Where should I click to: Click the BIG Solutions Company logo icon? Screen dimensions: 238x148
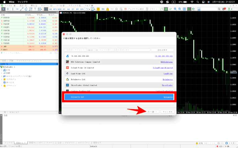(x=67, y=62)
